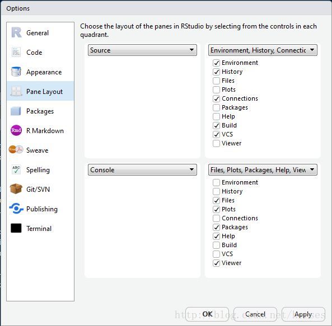
Task: Check History in bottom-right quadrant
Action: pyautogui.click(x=216, y=191)
